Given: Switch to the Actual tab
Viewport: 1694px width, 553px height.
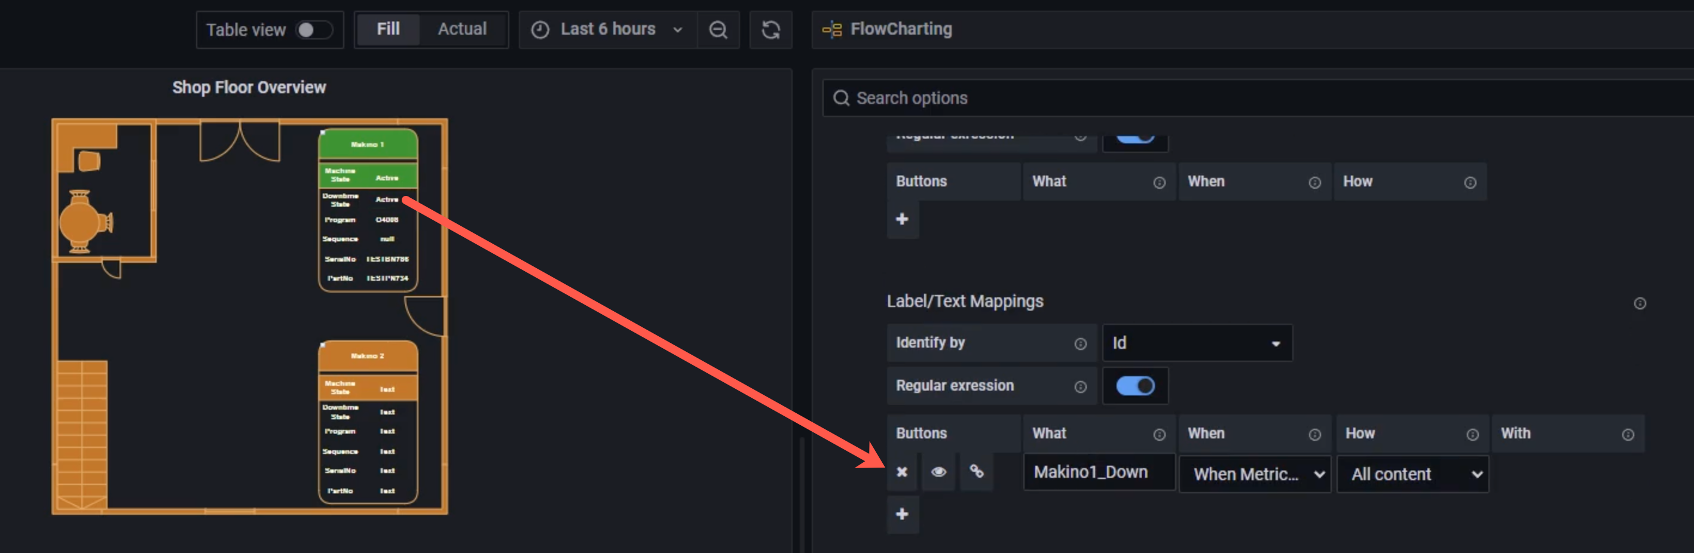Looking at the screenshot, I should point(462,29).
